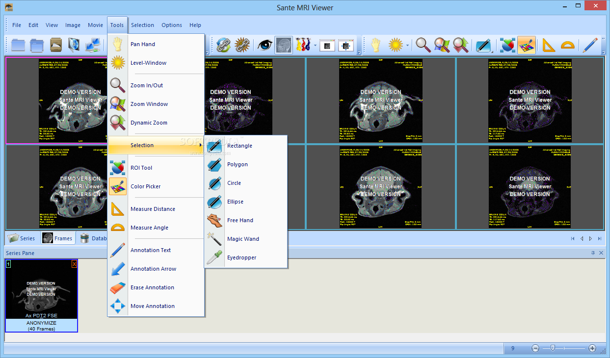This screenshot has height=358, width=610.
Task: Click the plus zoom-in button in status bar
Action: [x=592, y=348]
